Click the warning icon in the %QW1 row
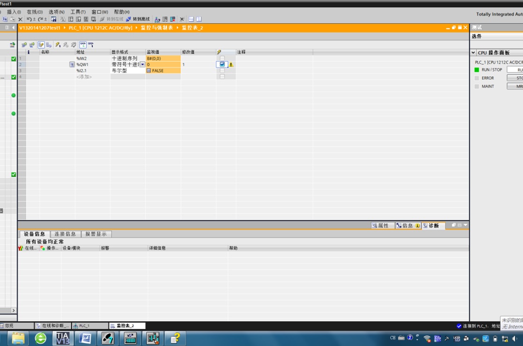Image resolution: width=523 pixels, height=346 pixels. [231, 65]
